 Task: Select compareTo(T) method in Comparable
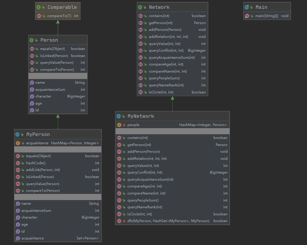pos(60,16)
